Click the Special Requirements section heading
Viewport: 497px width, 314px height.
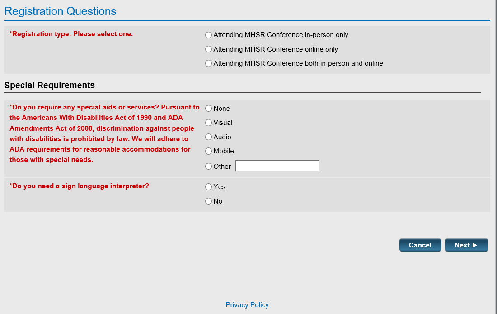pos(50,86)
